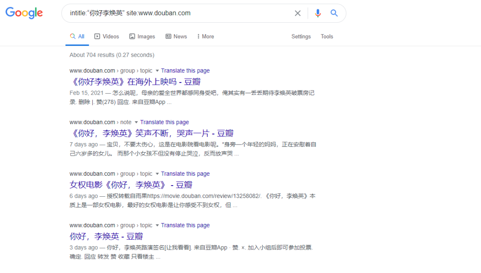Start voice search with microphone icon
Image resolution: width=481 pixels, height=273 pixels.
tap(318, 13)
